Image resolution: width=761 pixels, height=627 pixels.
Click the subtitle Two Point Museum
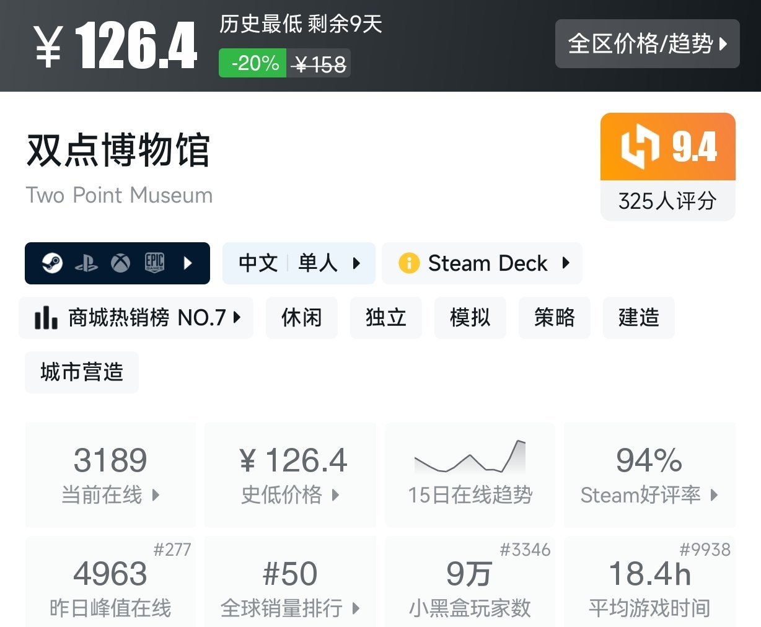pyautogui.click(x=119, y=195)
